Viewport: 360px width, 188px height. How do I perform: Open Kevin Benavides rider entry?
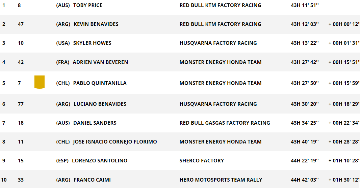(x=96, y=24)
